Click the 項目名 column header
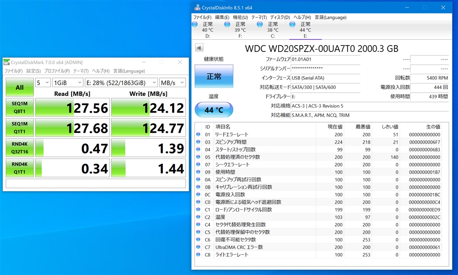This screenshot has height=275, width=458. (223, 127)
